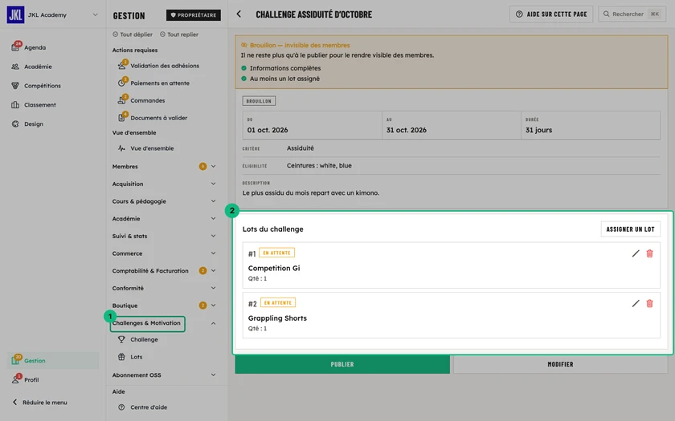This screenshot has height=421, width=675.
Task: Collapse Challenges & Motivation chevron
Action: pyautogui.click(x=213, y=323)
